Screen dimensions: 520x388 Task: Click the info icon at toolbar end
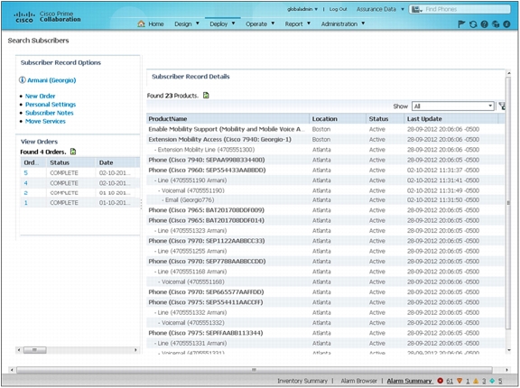[506, 24]
